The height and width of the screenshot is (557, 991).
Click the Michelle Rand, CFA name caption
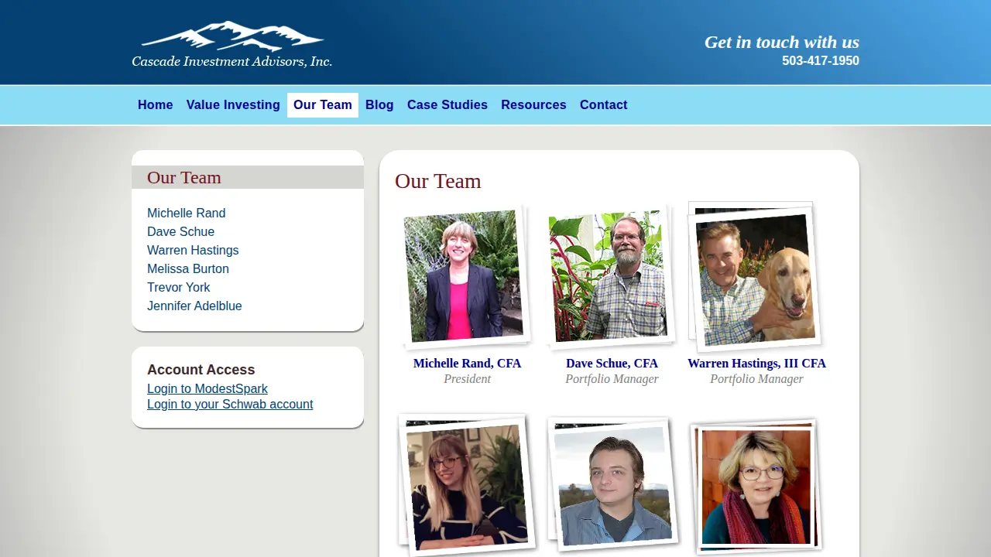pos(467,364)
